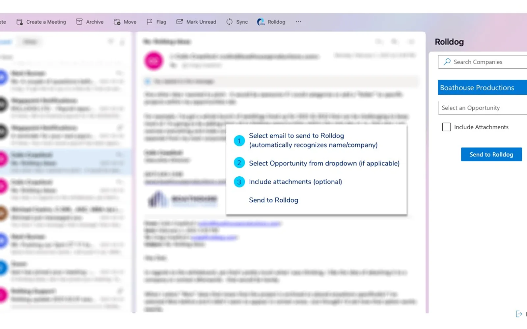Click the sign-out icon at panel bottom
The image size is (527, 329).
click(519, 314)
